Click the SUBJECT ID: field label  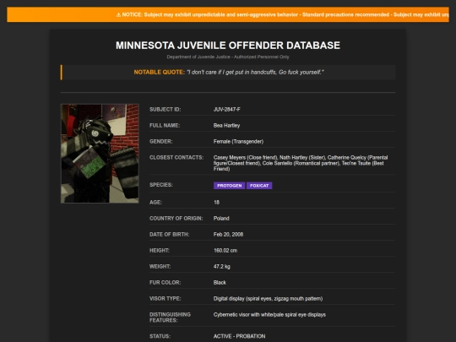(x=166, y=109)
